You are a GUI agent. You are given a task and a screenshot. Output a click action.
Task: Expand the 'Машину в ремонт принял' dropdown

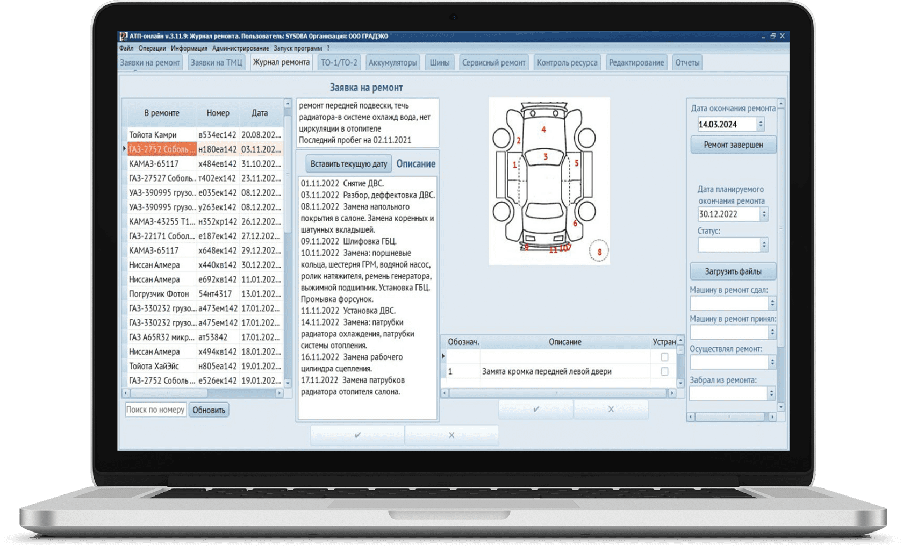point(772,332)
